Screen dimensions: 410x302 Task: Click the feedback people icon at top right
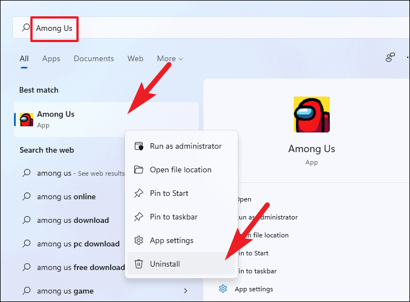point(390,57)
